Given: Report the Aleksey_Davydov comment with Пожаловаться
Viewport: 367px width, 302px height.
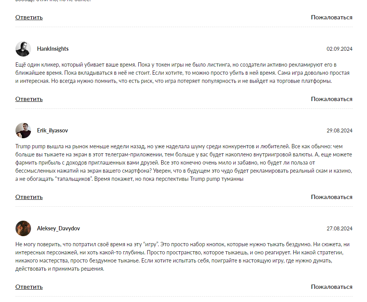Looking at the screenshot, I should pyautogui.click(x=332, y=287).
